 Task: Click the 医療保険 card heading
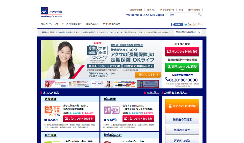50,99
